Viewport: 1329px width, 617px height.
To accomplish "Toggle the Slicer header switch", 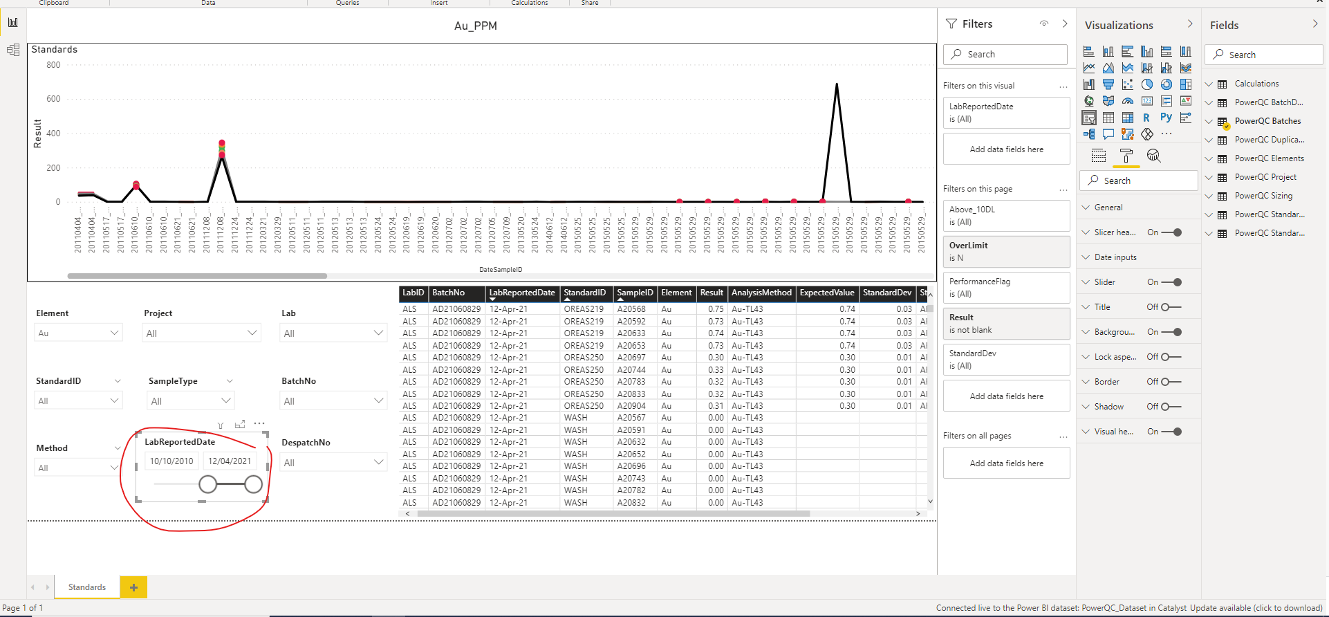I will coord(1172,232).
